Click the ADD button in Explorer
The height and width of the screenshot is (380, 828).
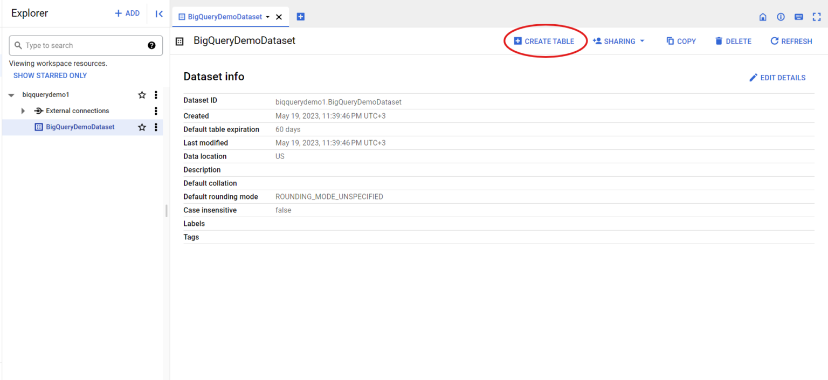[x=127, y=13]
